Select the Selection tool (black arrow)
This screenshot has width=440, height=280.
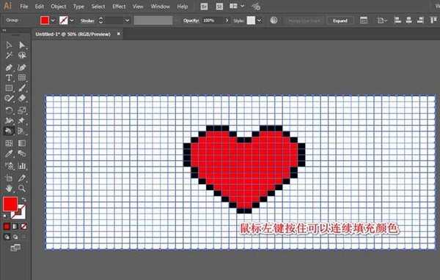pyautogui.click(x=9, y=45)
